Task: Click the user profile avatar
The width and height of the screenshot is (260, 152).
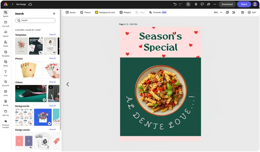Action: point(255,4)
